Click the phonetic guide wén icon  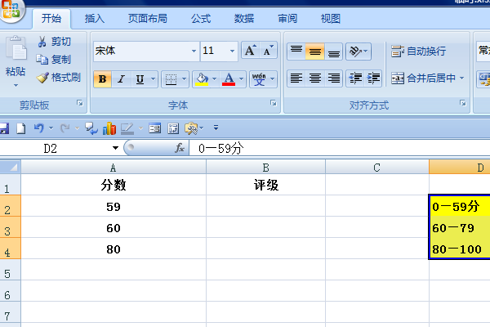pyautogui.click(x=259, y=78)
